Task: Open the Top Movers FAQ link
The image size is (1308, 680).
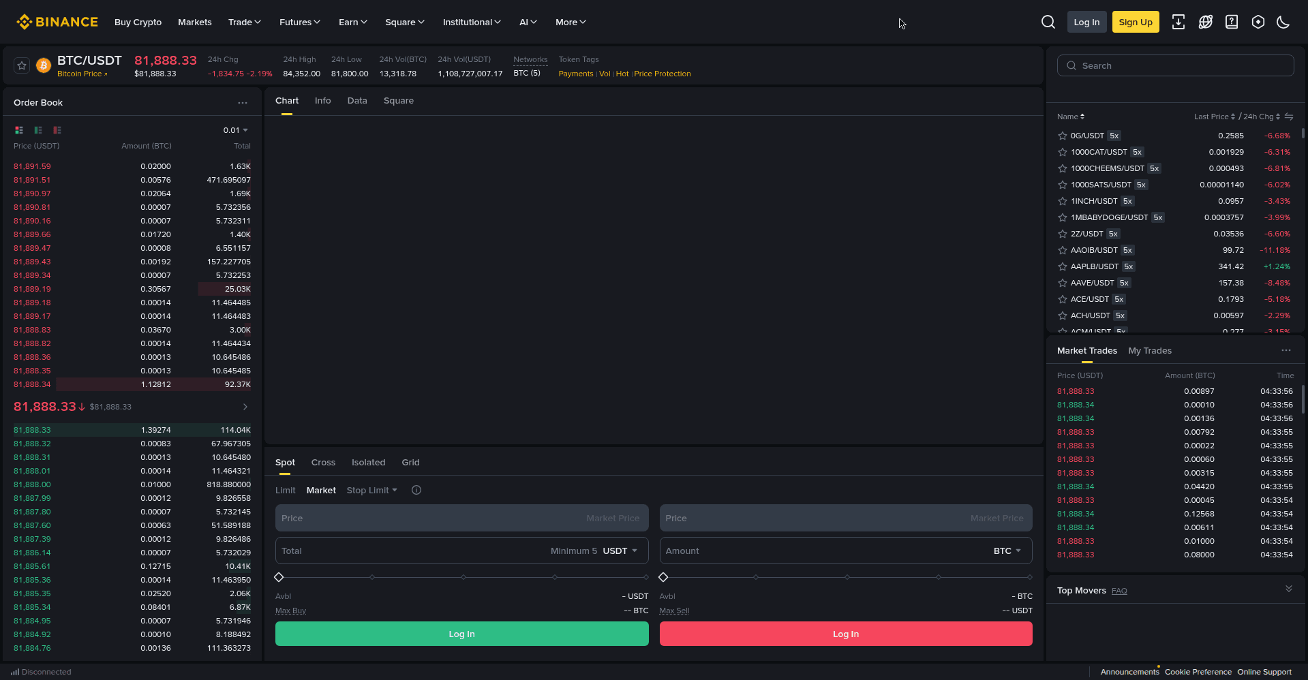Action: [x=1119, y=591]
